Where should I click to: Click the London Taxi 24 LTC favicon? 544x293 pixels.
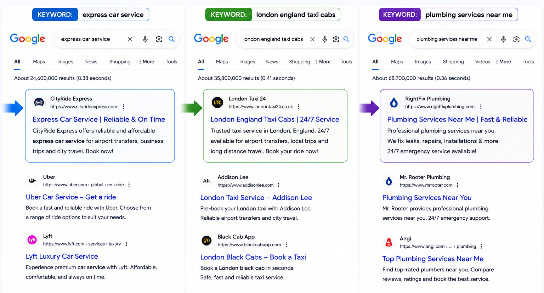(x=217, y=102)
